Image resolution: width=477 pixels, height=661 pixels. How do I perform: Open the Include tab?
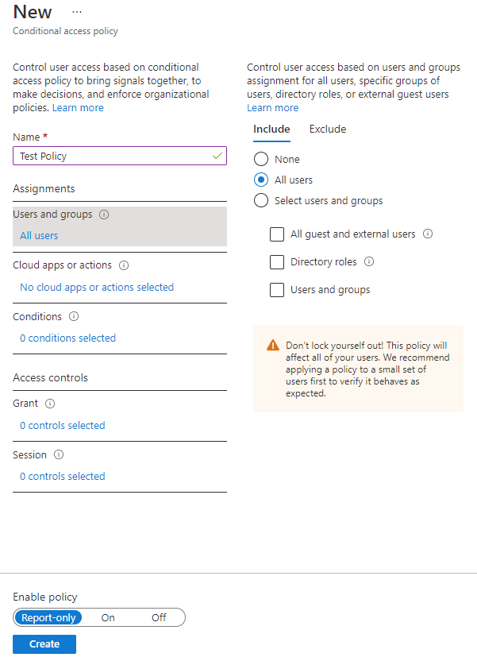coord(271,129)
